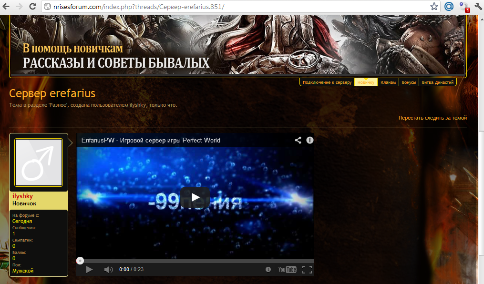The width and height of the screenshot is (484, 284).
Task: Show video info with the i icon
Action: pyautogui.click(x=310, y=140)
